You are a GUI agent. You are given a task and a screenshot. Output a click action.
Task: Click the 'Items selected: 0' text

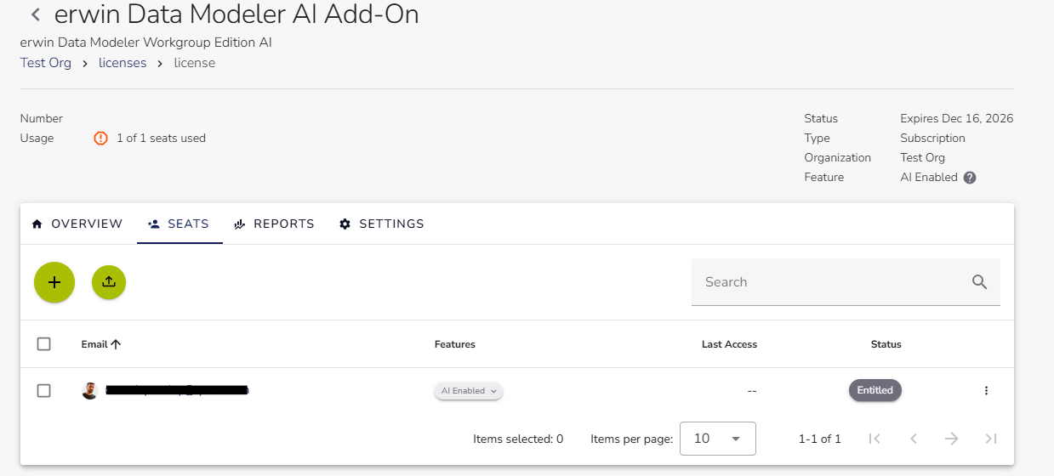pyautogui.click(x=518, y=439)
